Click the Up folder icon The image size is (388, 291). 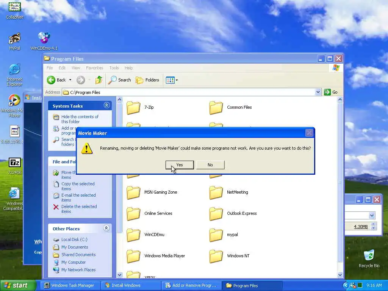(99, 80)
